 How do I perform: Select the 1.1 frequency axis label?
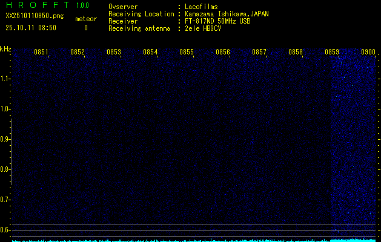5,79
